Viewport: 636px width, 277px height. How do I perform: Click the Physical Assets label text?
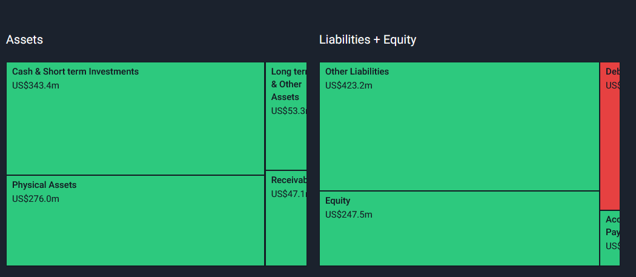click(x=44, y=185)
